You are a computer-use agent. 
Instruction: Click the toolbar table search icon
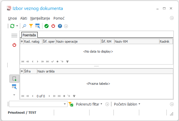(37, 26)
